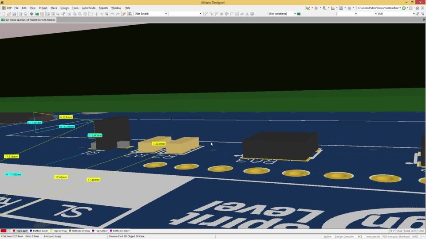The height and width of the screenshot is (239, 426).
Task: Click the Undo arrow icon
Action: click(112, 14)
